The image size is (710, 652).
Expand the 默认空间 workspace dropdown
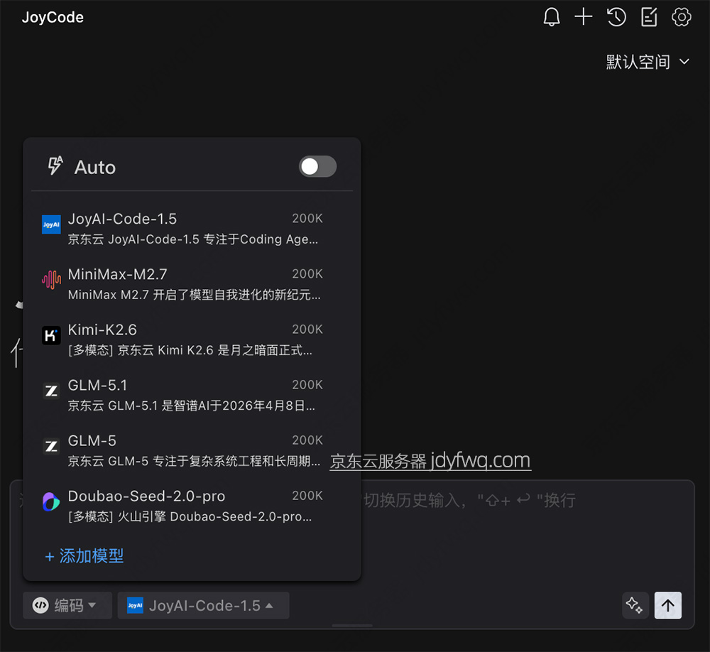click(x=648, y=62)
